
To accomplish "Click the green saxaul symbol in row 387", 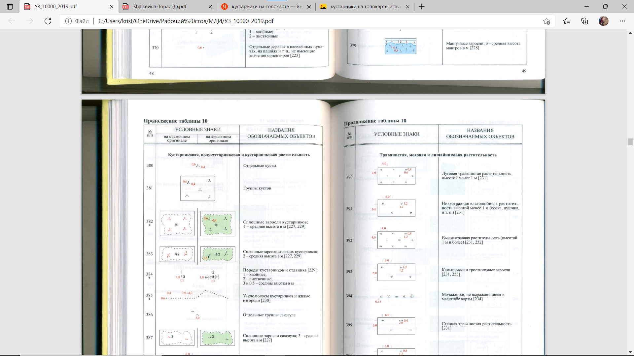I will (218, 338).
